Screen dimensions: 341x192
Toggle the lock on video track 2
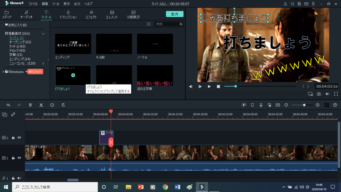13,138
